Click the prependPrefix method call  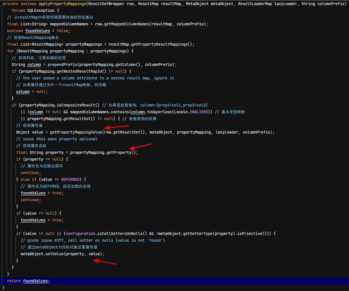(62, 65)
